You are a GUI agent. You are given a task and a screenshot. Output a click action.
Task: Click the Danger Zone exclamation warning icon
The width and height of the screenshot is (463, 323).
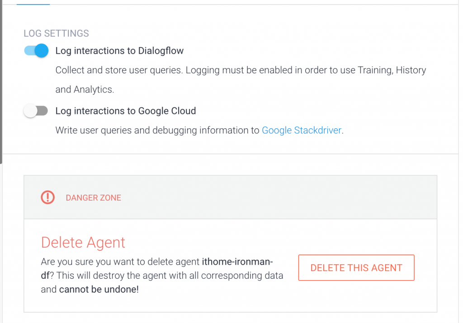47,197
